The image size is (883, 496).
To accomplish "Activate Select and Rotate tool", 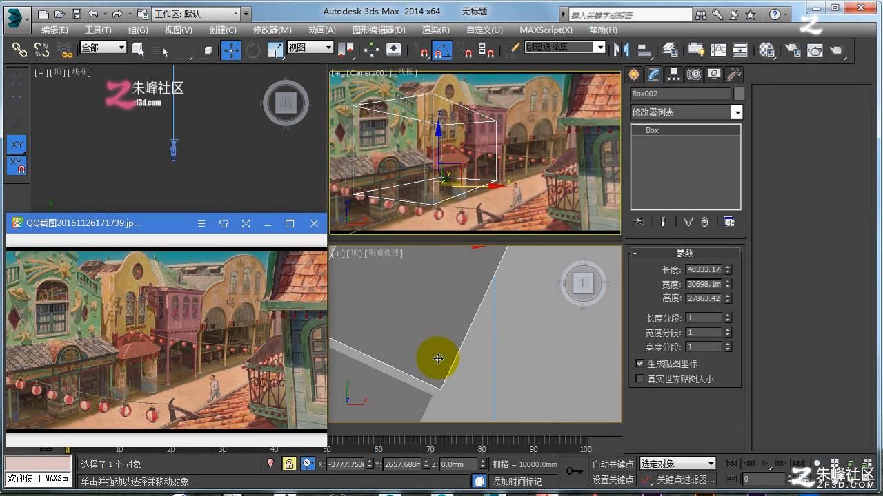I will (253, 50).
